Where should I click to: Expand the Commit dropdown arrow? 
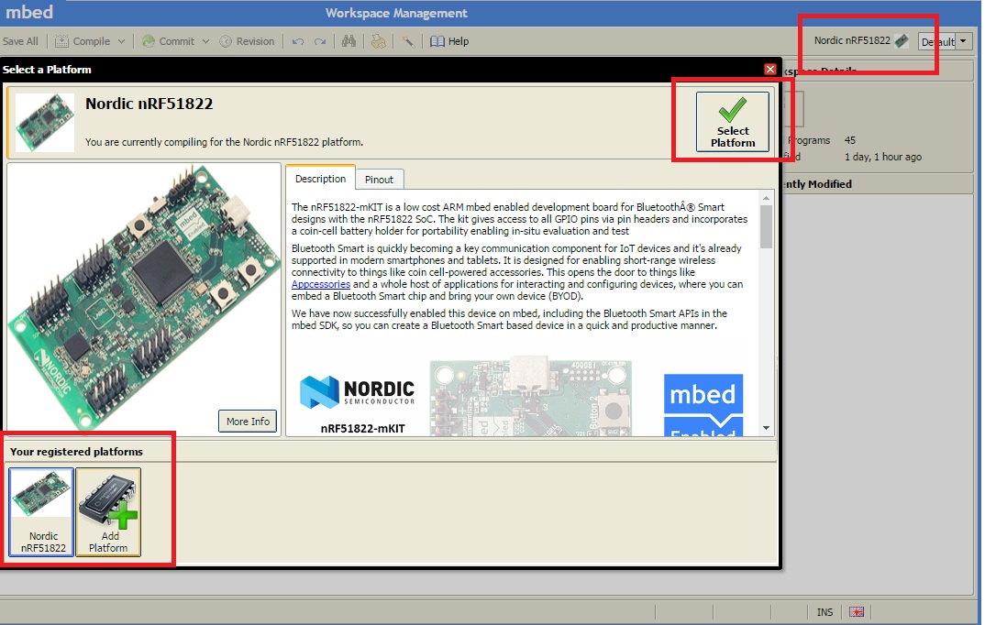(205, 41)
